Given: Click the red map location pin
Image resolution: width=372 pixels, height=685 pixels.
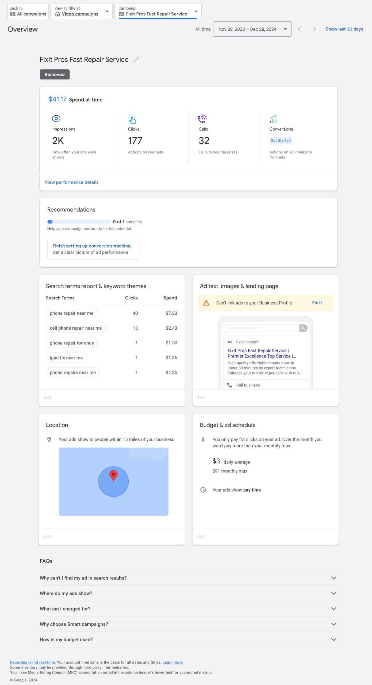Looking at the screenshot, I should (113, 475).
